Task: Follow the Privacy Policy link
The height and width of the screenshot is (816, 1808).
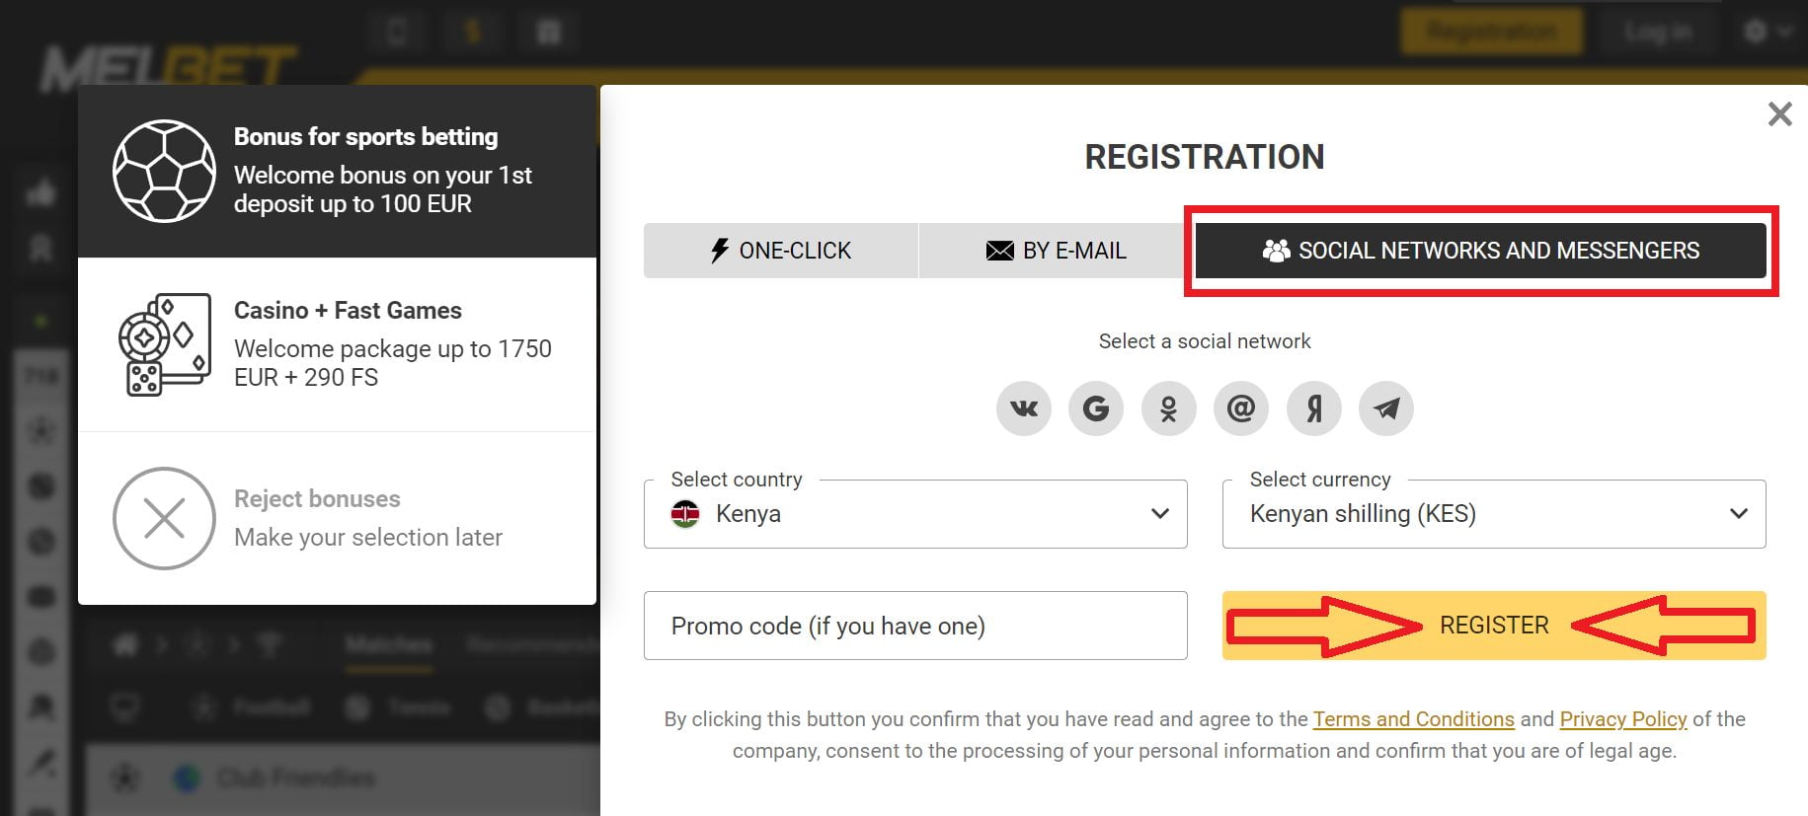Action: pyautogui.click(x=1622, y=719)
